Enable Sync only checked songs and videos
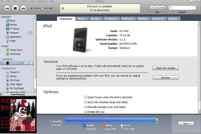 pyautogui.click(x=85, y=102)
